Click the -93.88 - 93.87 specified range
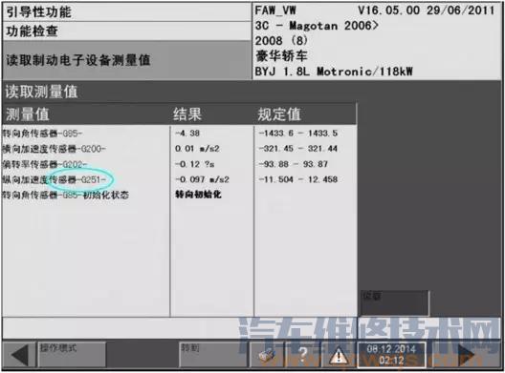This screenshot has width=505, height=373. point(294,164)
